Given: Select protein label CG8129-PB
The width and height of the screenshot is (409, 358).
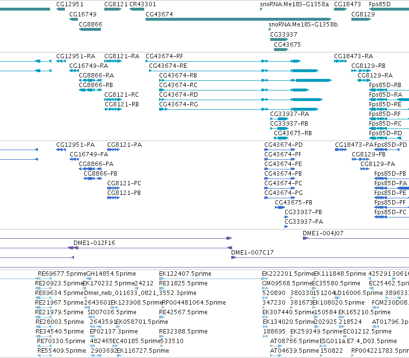Looking at the screenshot, I should (x=369, y=154).
